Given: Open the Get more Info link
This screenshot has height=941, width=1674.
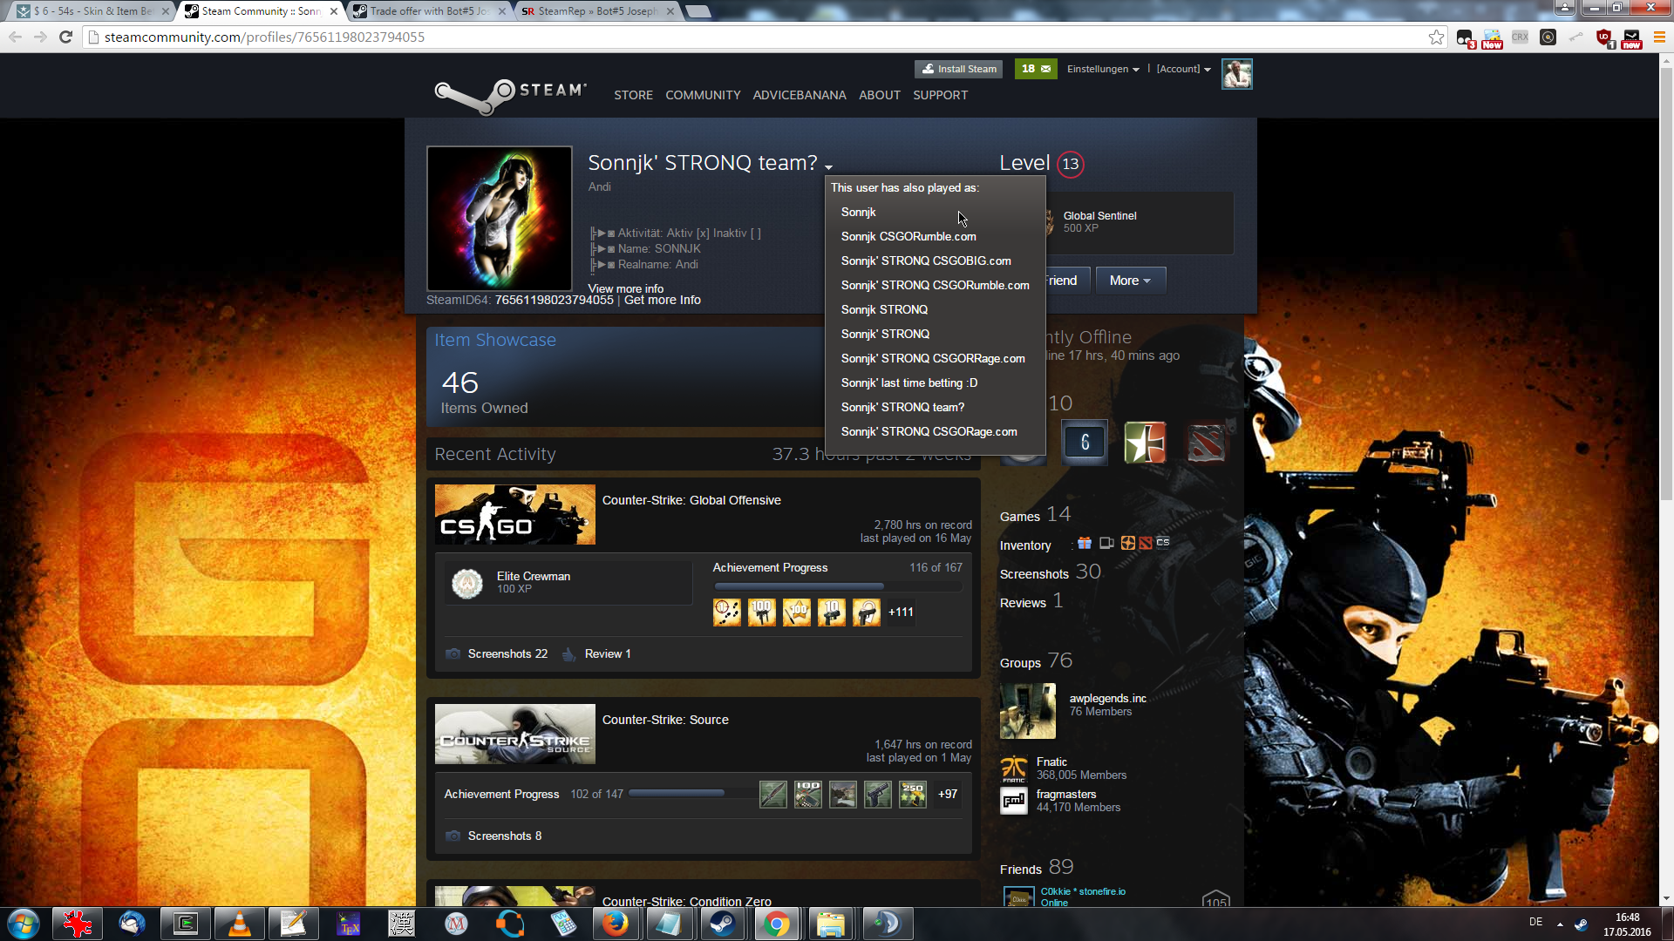Looking at the screenshot, I should pos(662,300).
